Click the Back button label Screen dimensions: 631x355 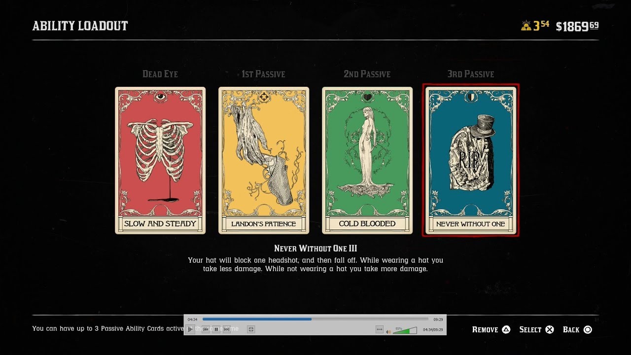(x=571, y=329)
